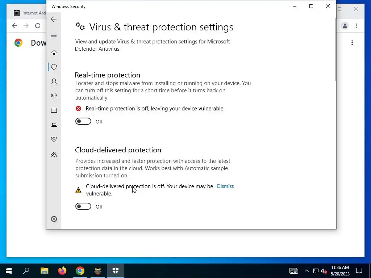Maximize the Windows Security window
The height and width of the screenshot is (278, 371).
pyautogui.click(x=311, y=7)
